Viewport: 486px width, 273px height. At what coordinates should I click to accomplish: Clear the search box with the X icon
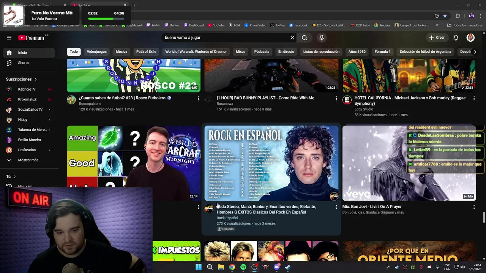(292, 38)
